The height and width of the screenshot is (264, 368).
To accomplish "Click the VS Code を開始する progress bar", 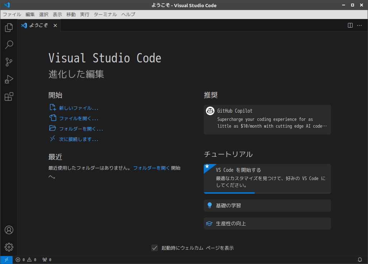I will coord(267,193).
